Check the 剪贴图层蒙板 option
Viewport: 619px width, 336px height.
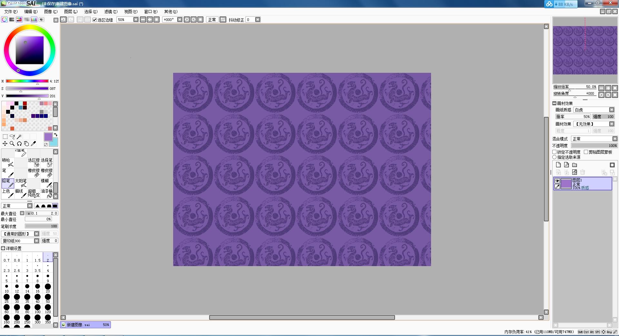pos(586,152)
